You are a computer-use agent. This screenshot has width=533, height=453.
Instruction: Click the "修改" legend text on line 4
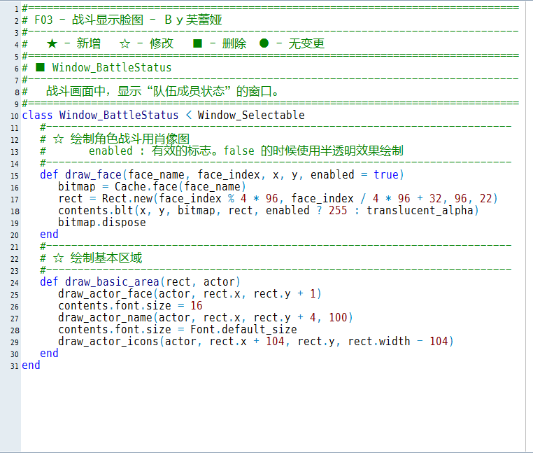pos(162,43)
